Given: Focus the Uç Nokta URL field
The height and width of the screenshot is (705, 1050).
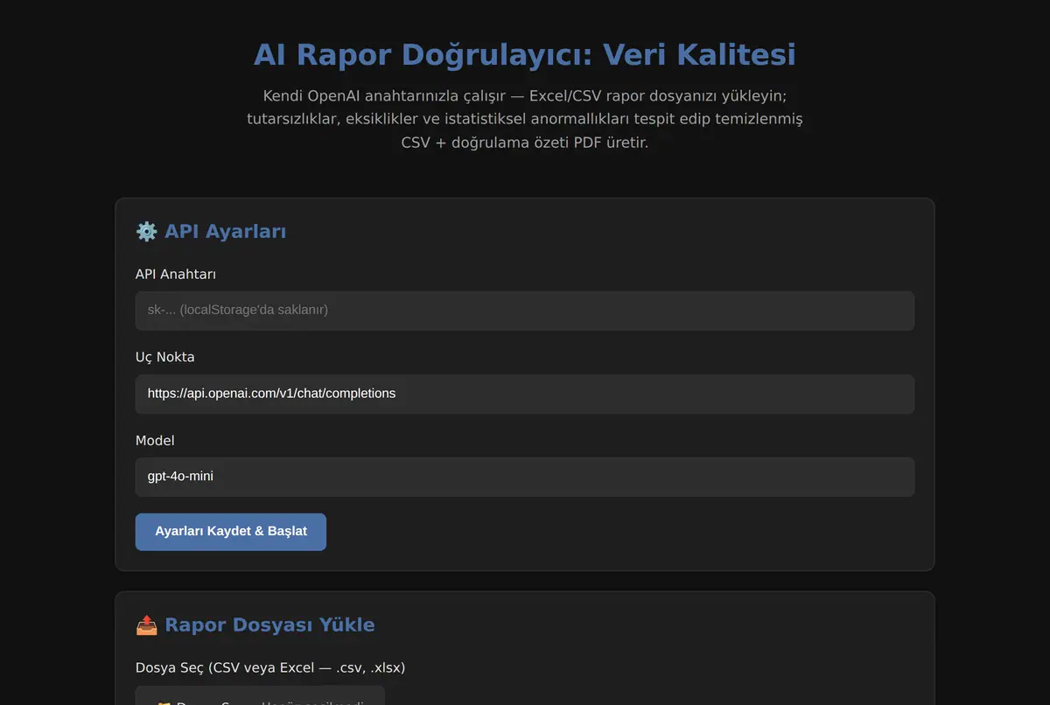Looking at the screenshot, I should point(525,394).
